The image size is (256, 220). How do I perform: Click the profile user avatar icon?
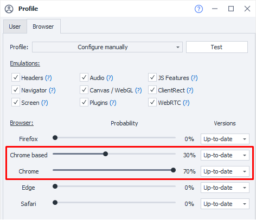(x=9, y=9)
